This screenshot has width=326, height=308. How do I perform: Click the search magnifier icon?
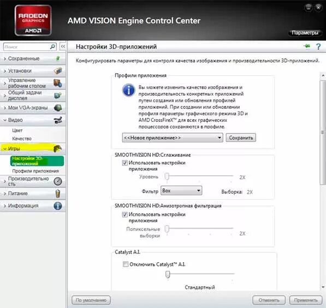tap(52, 46)
